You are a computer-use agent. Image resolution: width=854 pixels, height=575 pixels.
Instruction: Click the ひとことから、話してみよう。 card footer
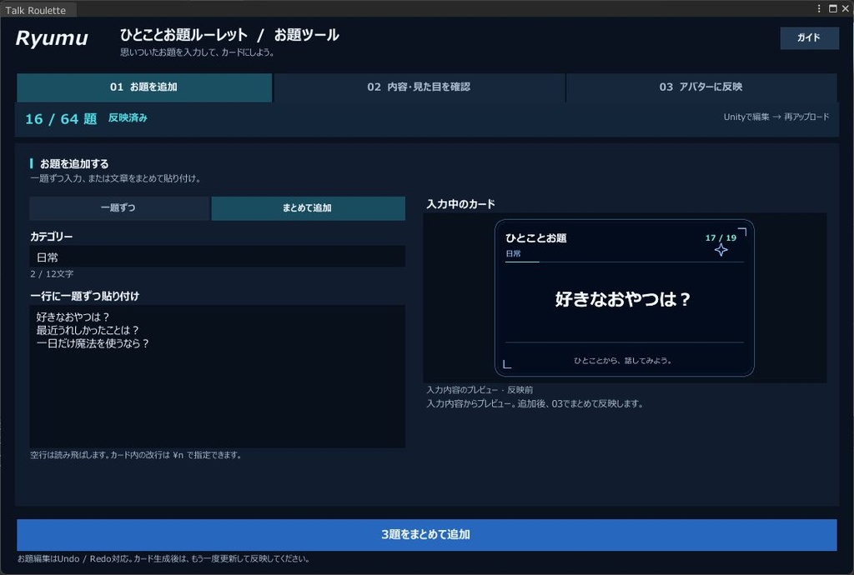pyautogui.click(x=623, y=360)
